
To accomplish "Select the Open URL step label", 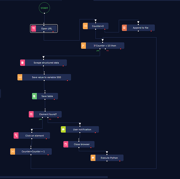I will [x=47, y=29].
